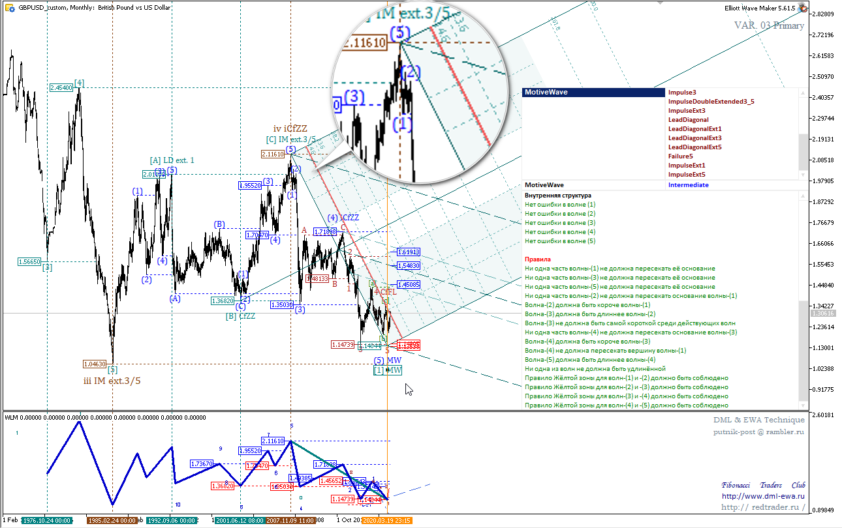Select the LeadDiagonal pattern entry
This screenshot has height=528, width=842.
click(x=688, y=120)
